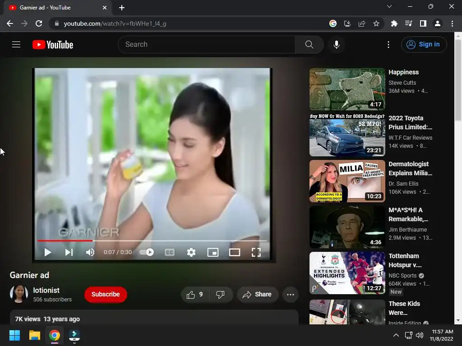Go to the YouTube home logo
462x346 pixels.
[53, 45]
